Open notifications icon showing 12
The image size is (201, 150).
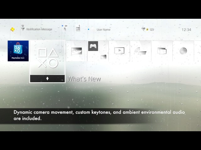pyautogui.click(x=23, y=28)
